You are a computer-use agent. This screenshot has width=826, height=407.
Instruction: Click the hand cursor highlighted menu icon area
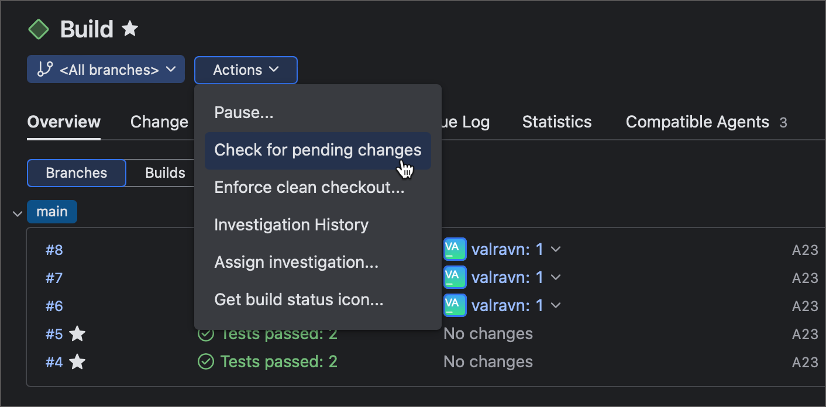pyautogui.click(x=405, y=168)
